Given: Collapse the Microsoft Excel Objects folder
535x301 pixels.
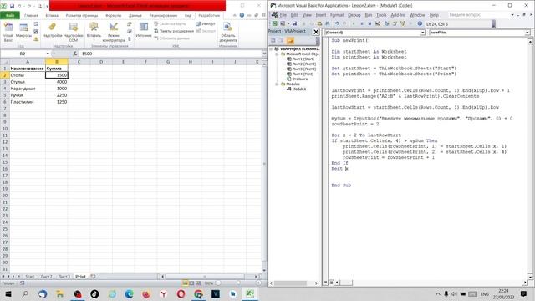Looking at the screenshot, I should pyautogui.click(x=277, y=54).
